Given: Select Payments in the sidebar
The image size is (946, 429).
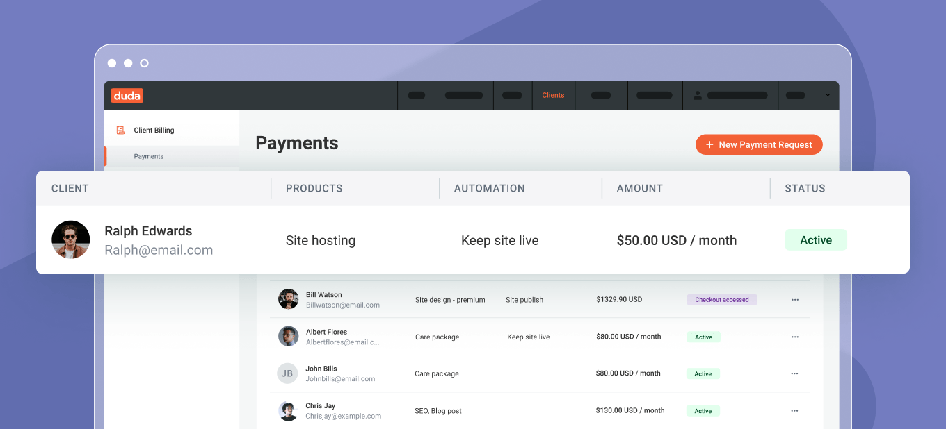Looking at the screenshot, I should pos(149,156).
